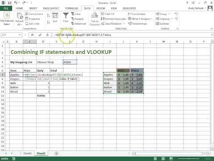Click inside the formula bar text

82,35
